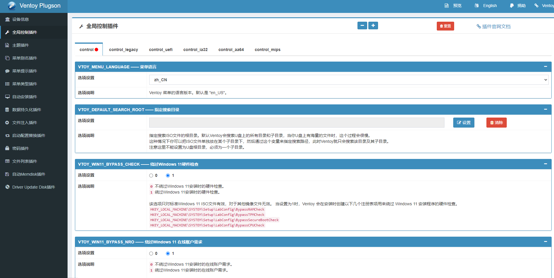Click the 菜单别名插件 copy icon
The image size is (554, 278).
tap(7, 58)
